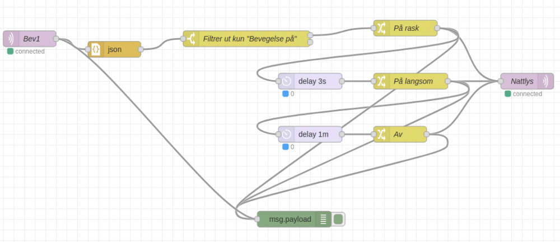This screenshot has width=560, height=242.
Task: Select the Bev1 node label
Action: pos(31,39)
